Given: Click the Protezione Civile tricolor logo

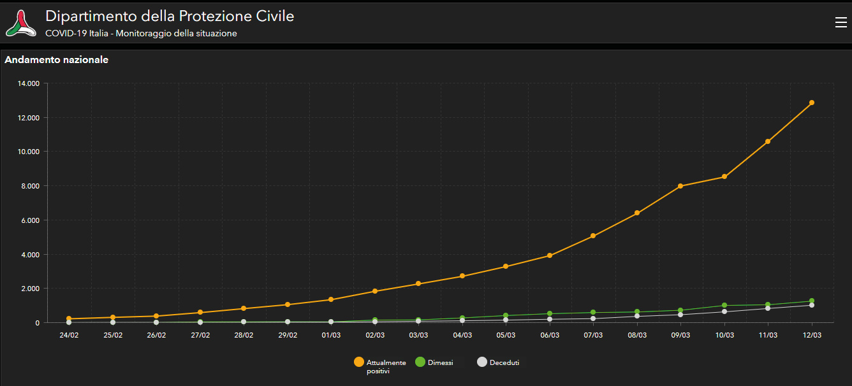Looking at the screenshot, I should point(21,23).
